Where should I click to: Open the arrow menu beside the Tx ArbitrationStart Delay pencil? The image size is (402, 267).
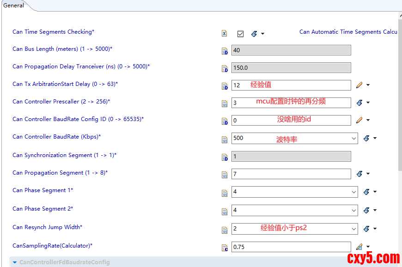tap(368, 85)
